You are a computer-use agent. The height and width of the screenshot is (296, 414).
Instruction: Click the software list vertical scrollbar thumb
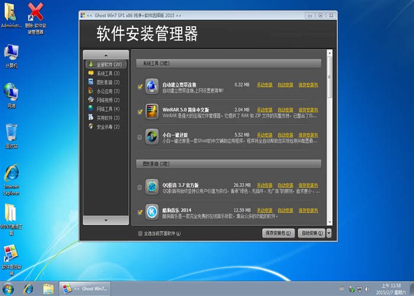329,77
